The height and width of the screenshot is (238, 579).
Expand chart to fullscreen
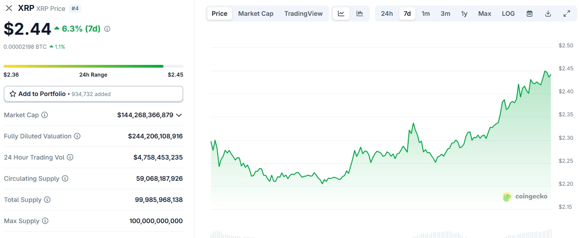coord(567,14)
